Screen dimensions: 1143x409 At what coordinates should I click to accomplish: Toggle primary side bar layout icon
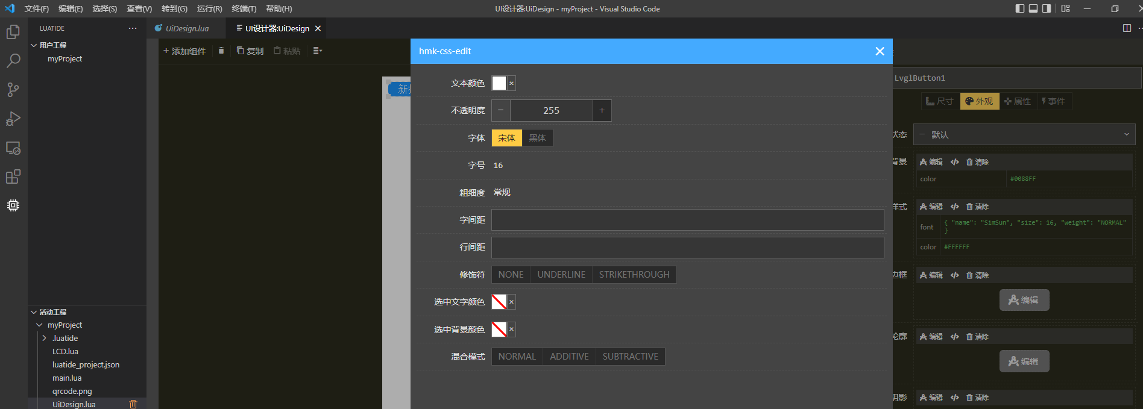coord(1019,8)
